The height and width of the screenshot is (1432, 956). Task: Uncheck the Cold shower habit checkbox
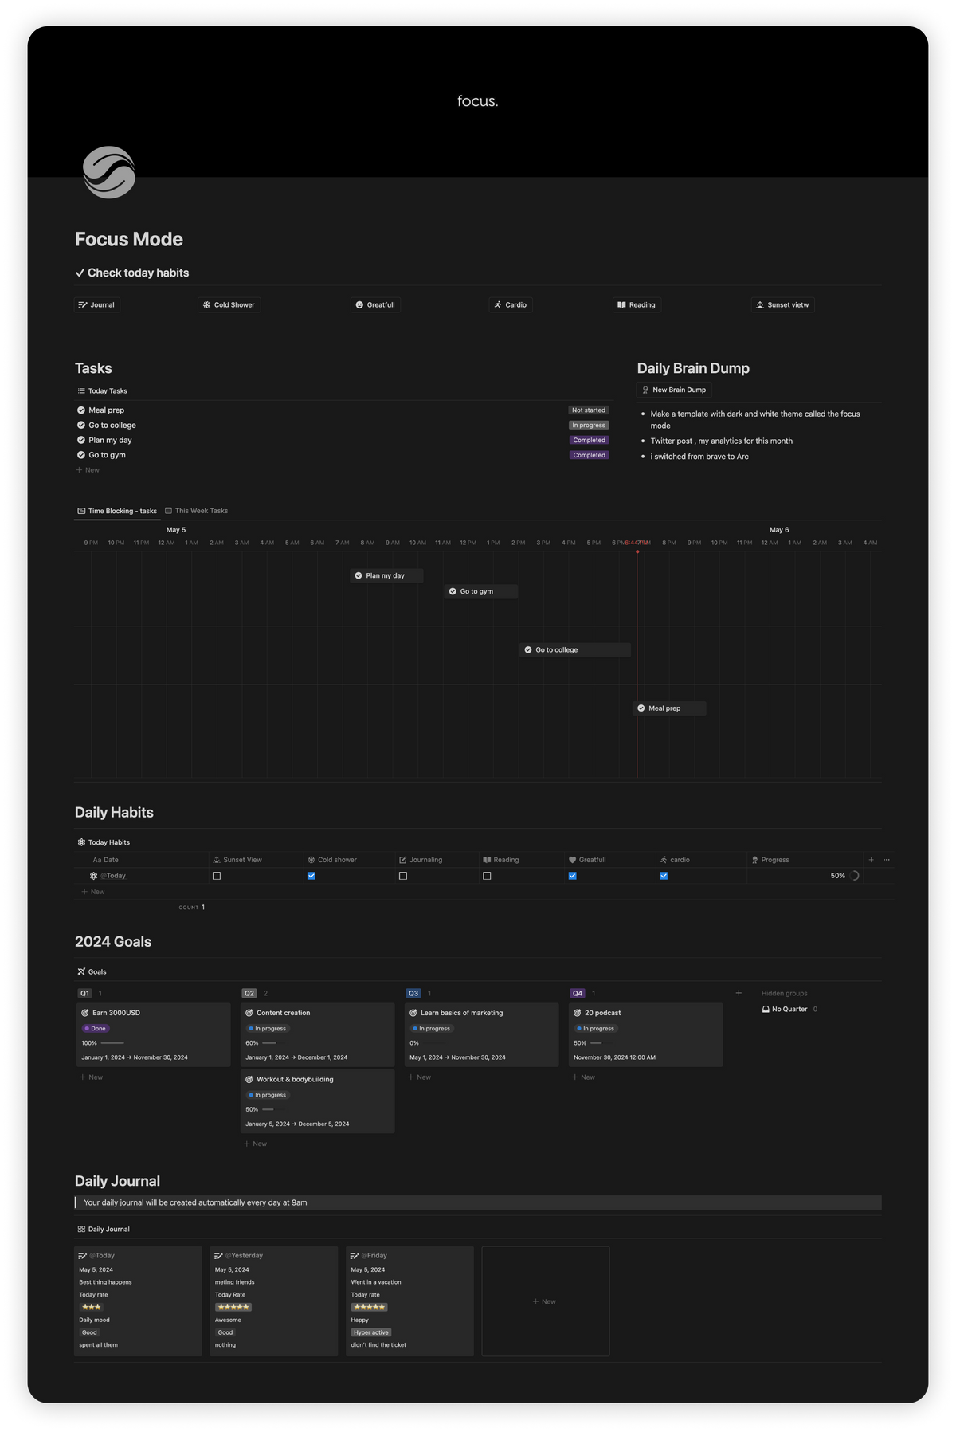pyautogui.click(x=311, y=876)
